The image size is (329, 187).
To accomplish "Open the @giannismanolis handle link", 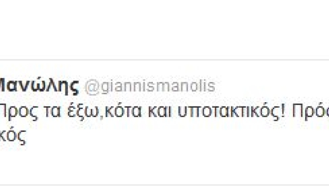I will (x=150, y=87).
